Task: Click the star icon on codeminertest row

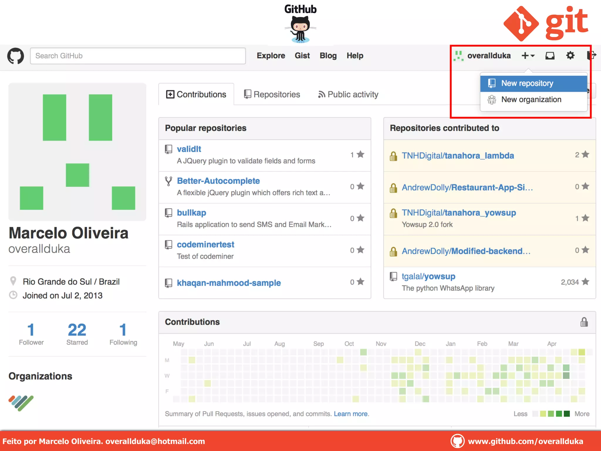Action: 361,250
